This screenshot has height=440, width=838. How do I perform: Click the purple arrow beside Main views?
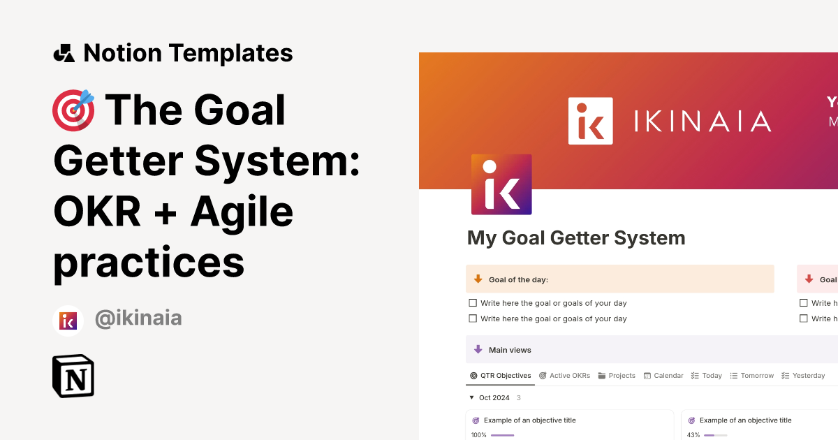click(x=478, y=350)
